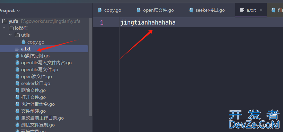Open 更改当前工作目录.go from the tree
The width and height of the screenshot is (283, 132).
pyautogui.click(x=42, y=118)
